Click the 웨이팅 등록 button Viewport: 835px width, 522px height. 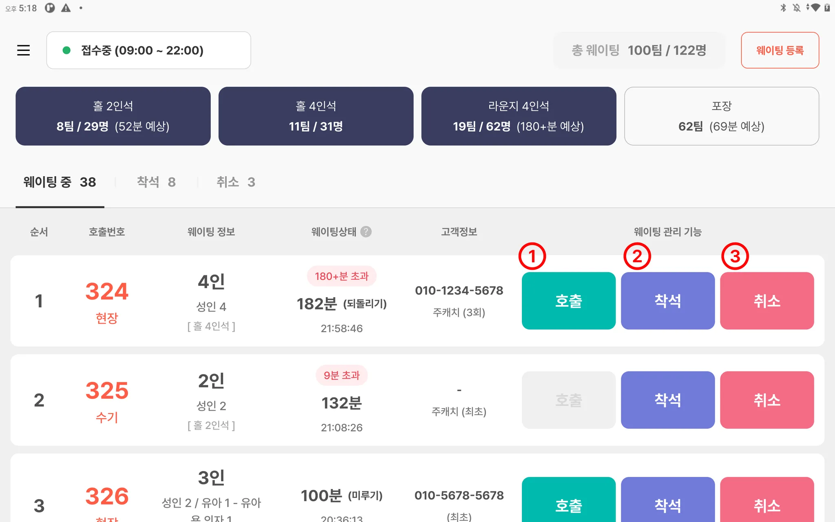780,50
